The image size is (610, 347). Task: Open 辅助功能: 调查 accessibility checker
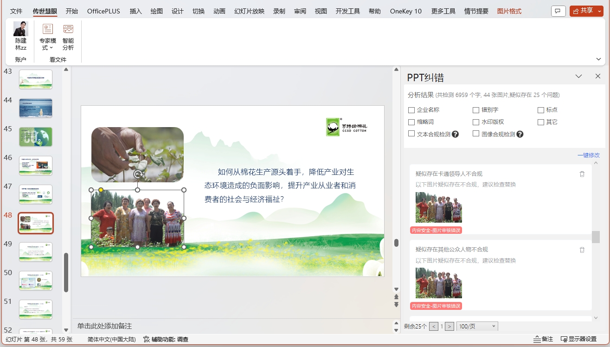tap(166, 340)
